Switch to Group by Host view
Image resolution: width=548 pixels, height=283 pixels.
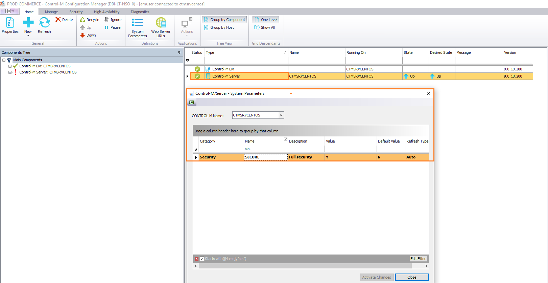coord(219,27)
